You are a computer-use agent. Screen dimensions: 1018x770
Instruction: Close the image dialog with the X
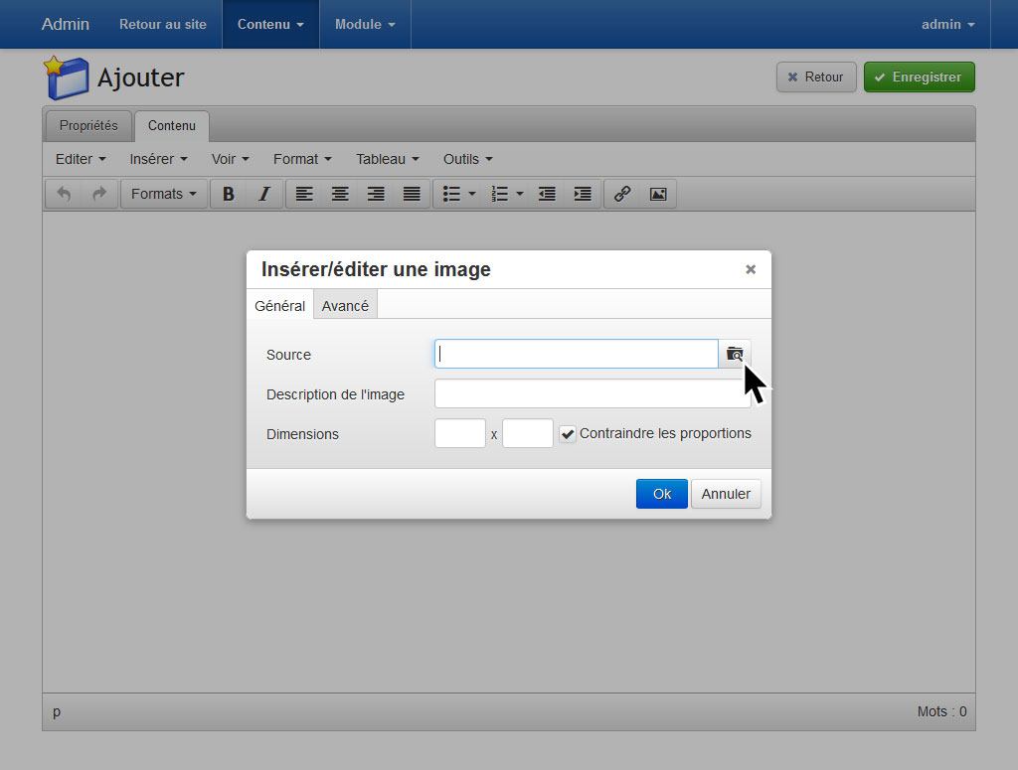(x=751, y=269)
